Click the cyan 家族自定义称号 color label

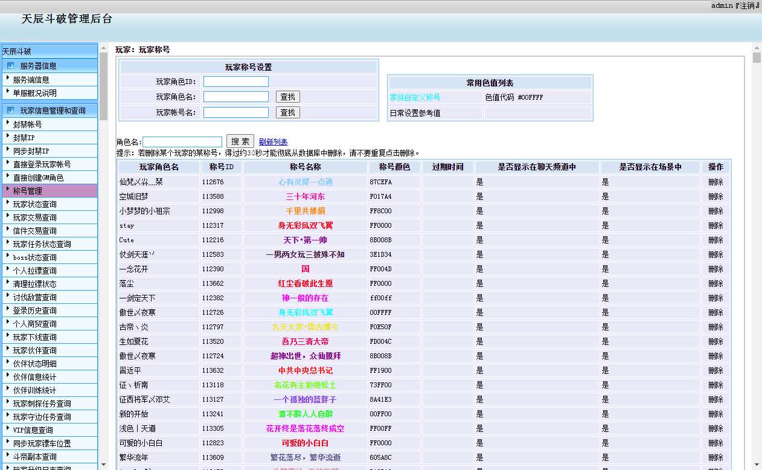pyautogui.click(x=415, y=97)
